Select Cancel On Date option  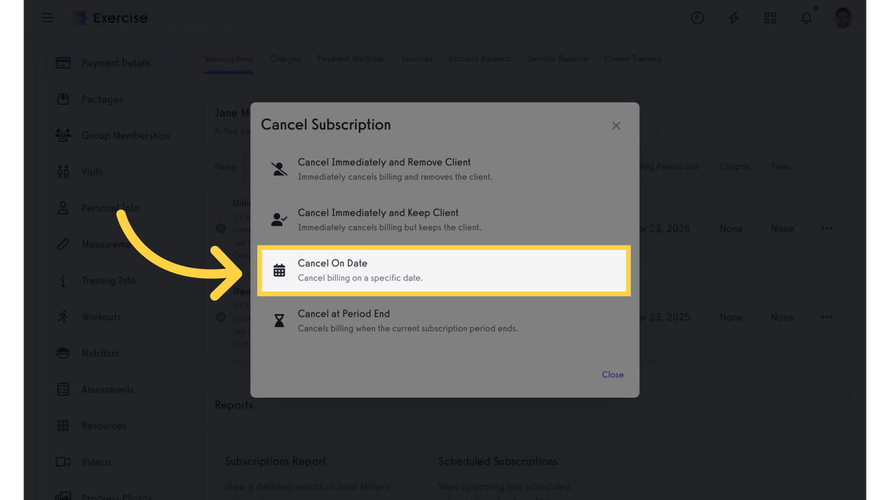[x=443, y=270]
